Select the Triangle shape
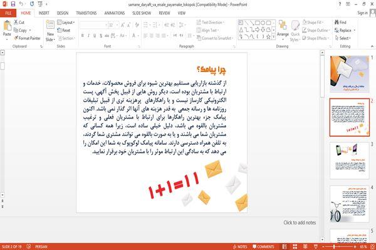Screen dimensions: 376x250 coord(241,29)
